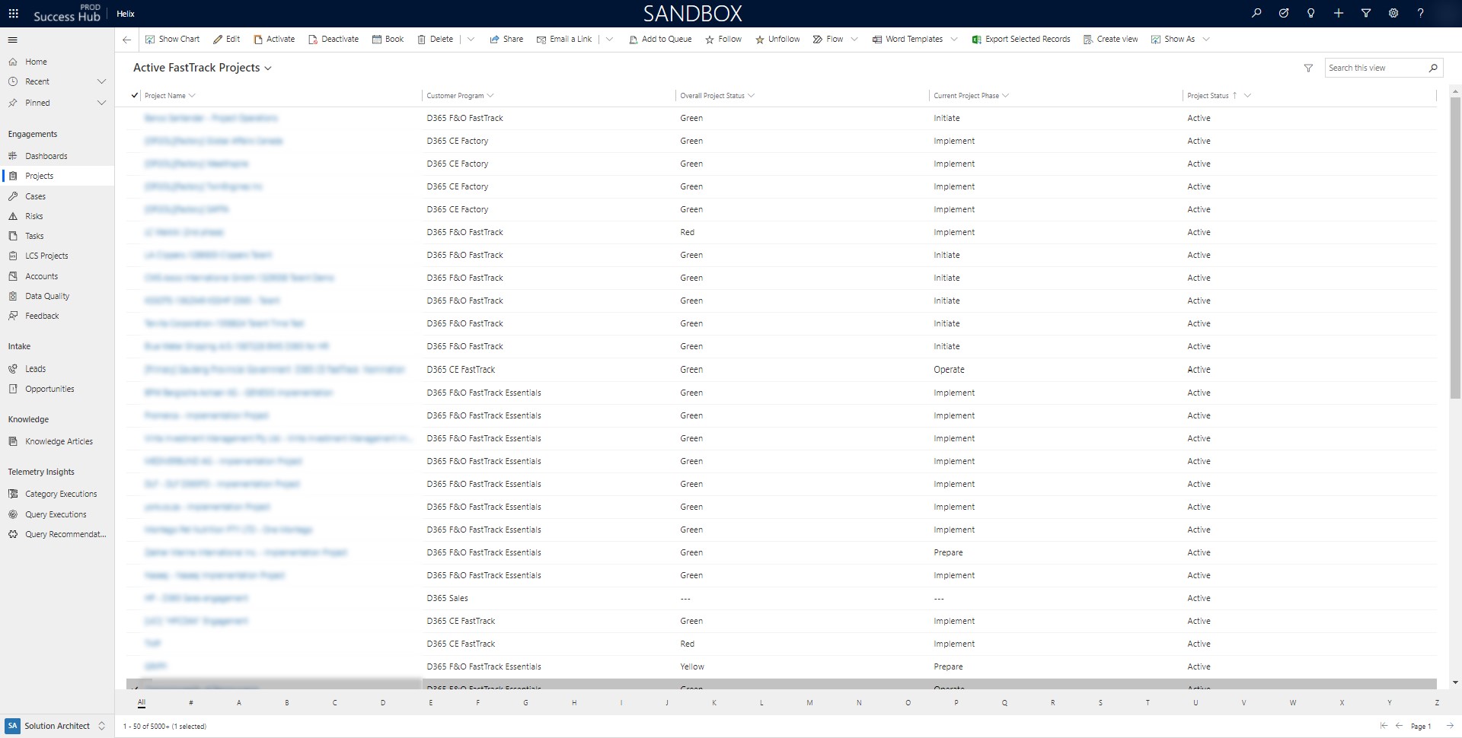Click the vertical scrollbar of the grid
Viewport: 1462px width, 738px height.
[x=1455, y=243]
